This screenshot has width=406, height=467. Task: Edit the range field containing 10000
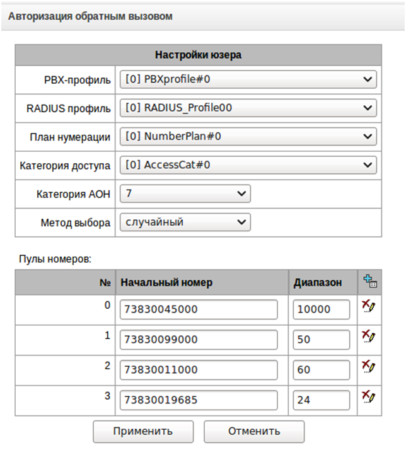(322, 309)
